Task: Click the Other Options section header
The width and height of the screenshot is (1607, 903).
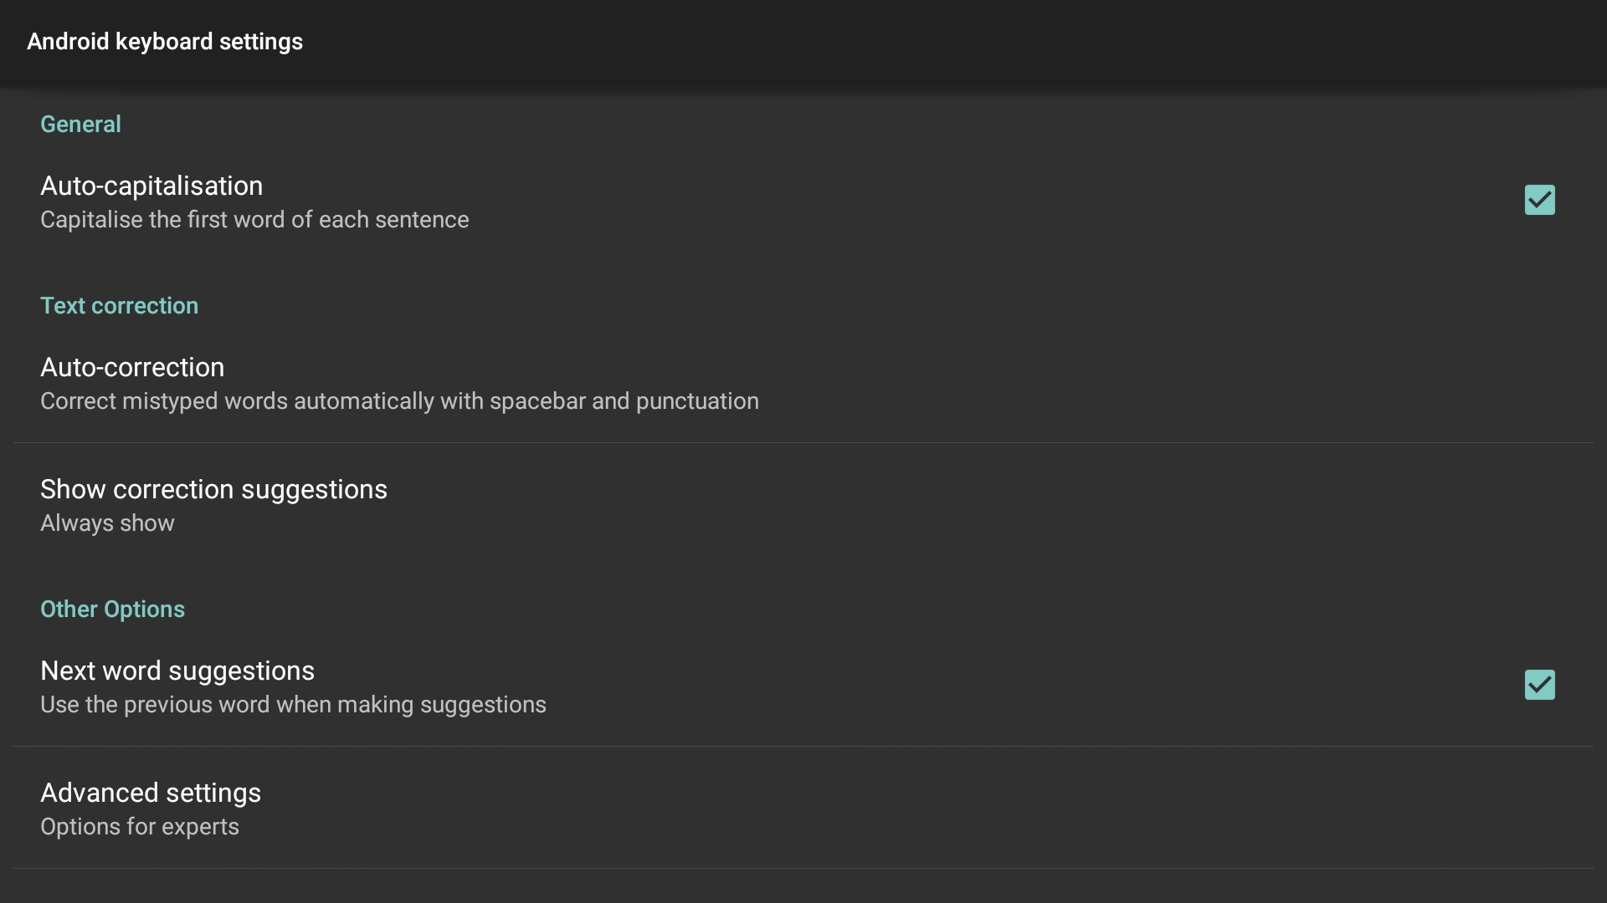Action: [x=112, y=610]
